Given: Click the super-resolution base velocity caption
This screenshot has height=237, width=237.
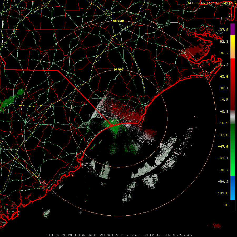Looking at the screenshot, I should [x=120, y=235].
